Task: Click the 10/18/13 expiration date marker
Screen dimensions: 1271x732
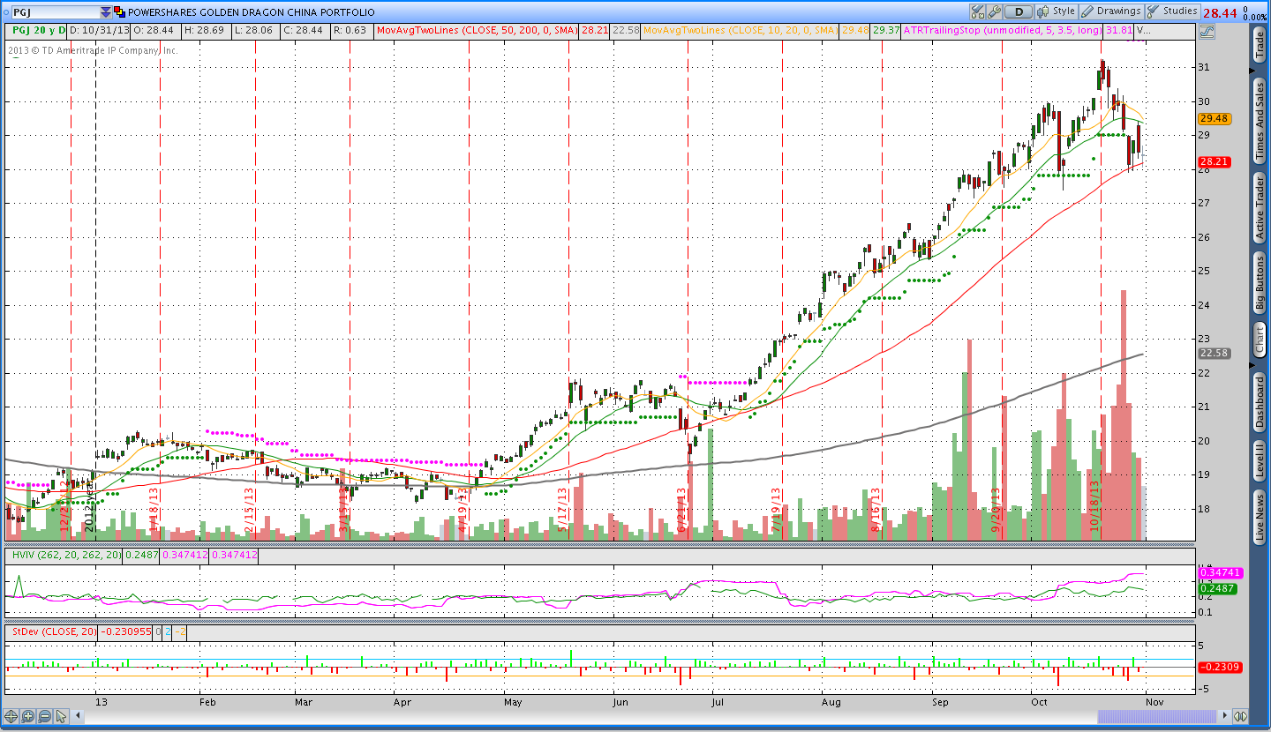Action: 1095,504
